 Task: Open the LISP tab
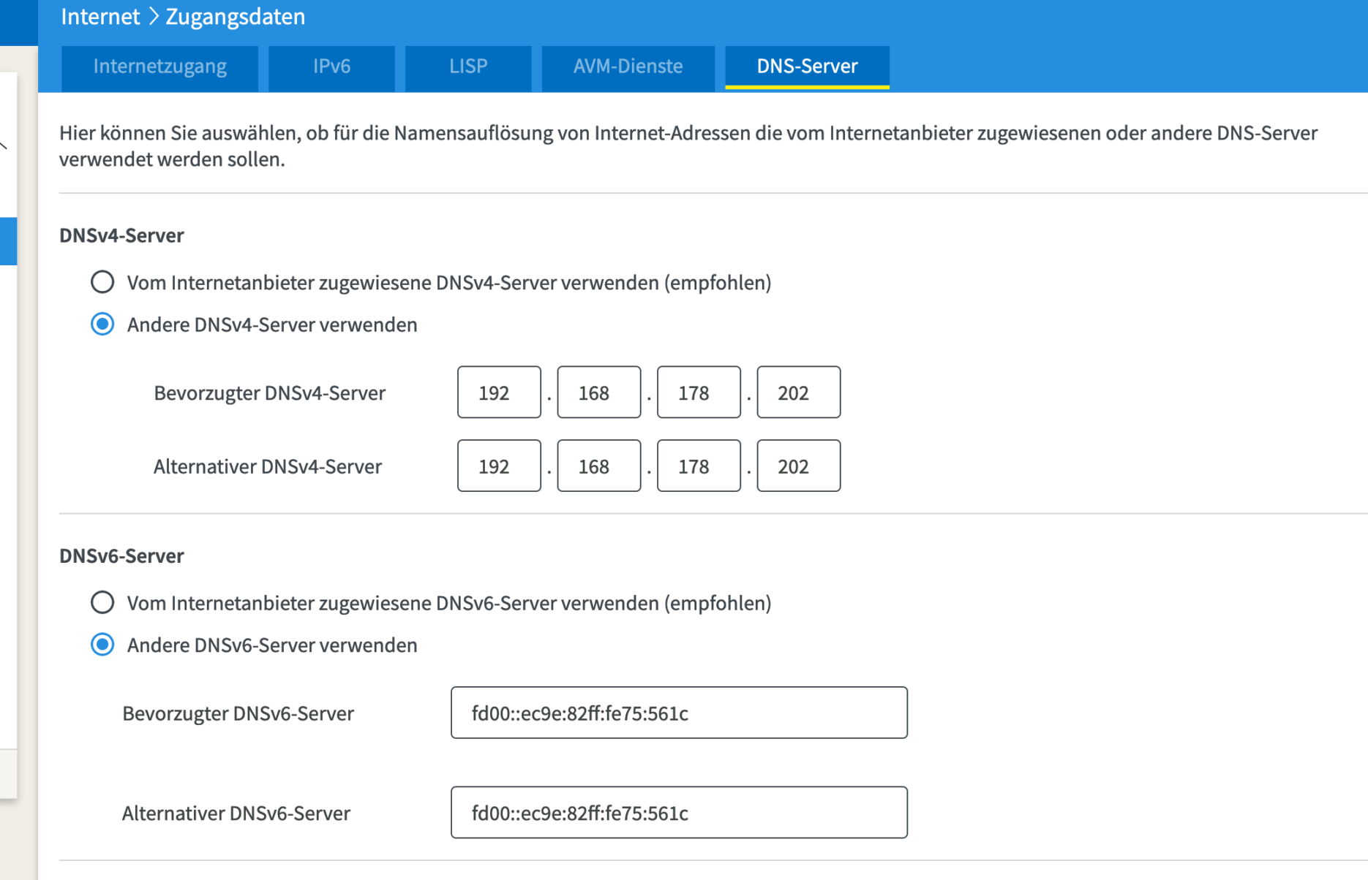468,67
